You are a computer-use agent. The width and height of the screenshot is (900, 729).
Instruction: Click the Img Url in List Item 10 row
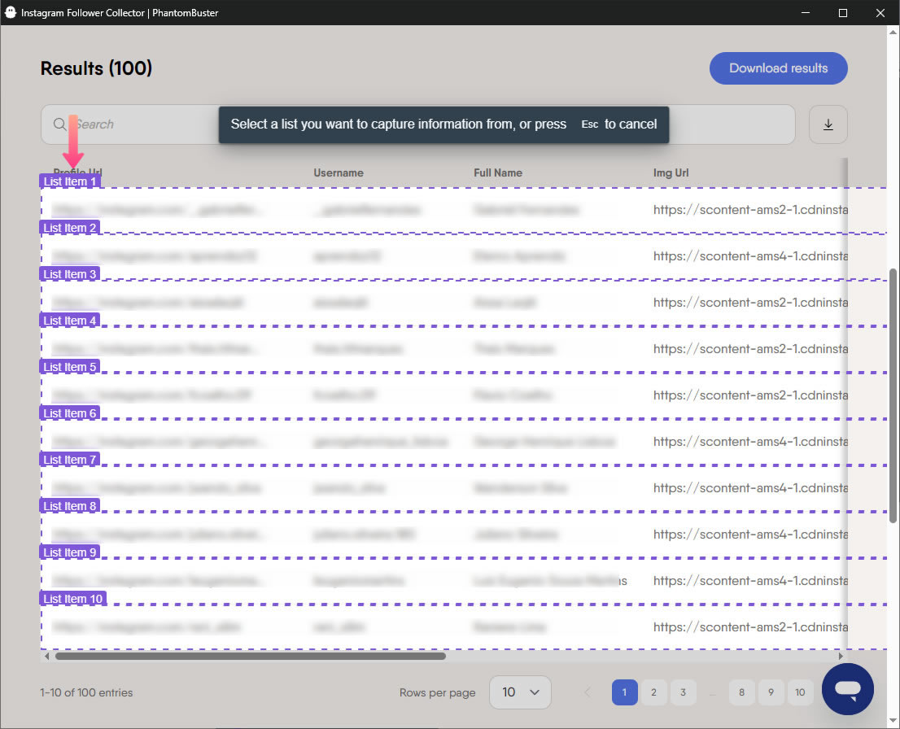click(750, 627)
